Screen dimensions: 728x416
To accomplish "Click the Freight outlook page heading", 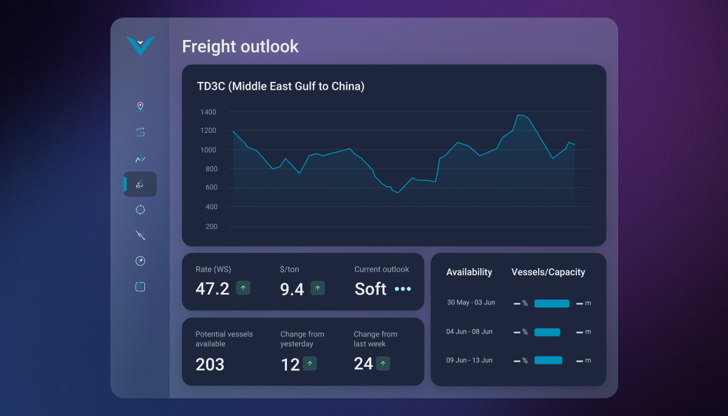I will 240,46.
